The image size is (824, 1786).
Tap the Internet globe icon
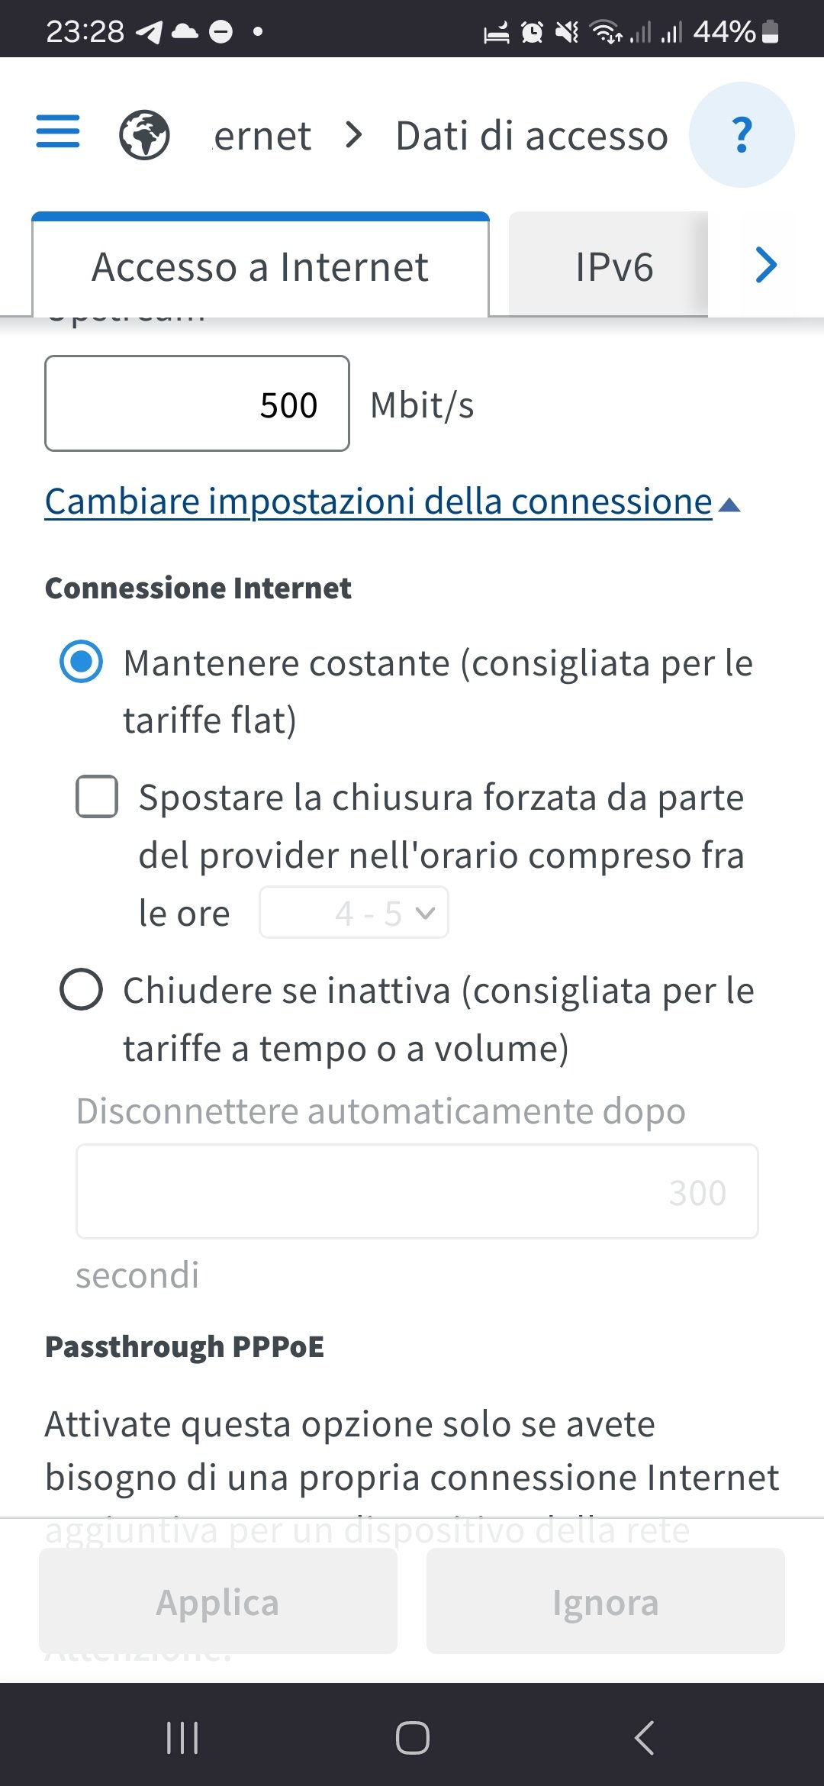pyautogui.click(x=144, y=135)
